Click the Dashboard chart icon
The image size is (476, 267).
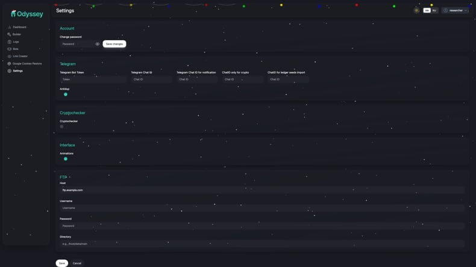[10, 27]
